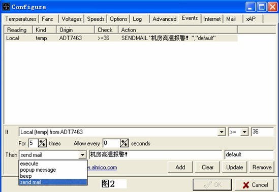Open the almico.com link
The height and width of the screenshot is (192, 279).
coord(102,168)
